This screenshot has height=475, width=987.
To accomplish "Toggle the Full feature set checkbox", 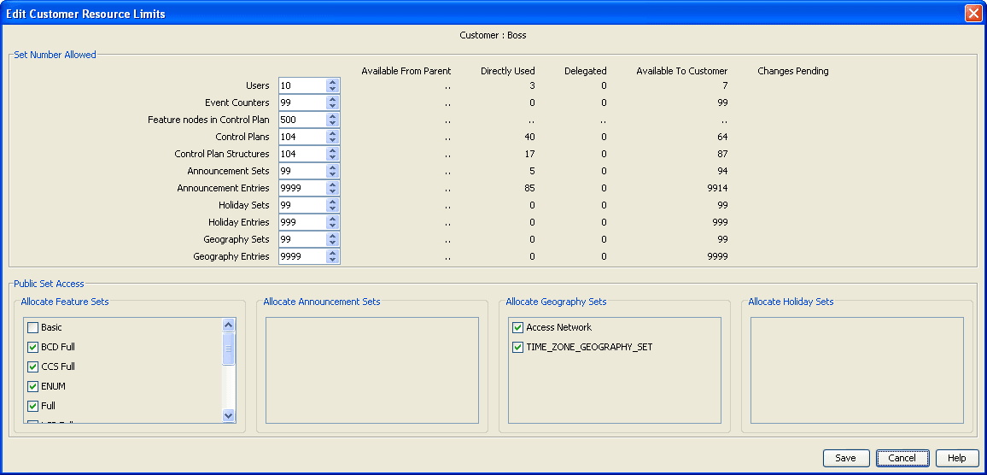I will click(32, 407).
